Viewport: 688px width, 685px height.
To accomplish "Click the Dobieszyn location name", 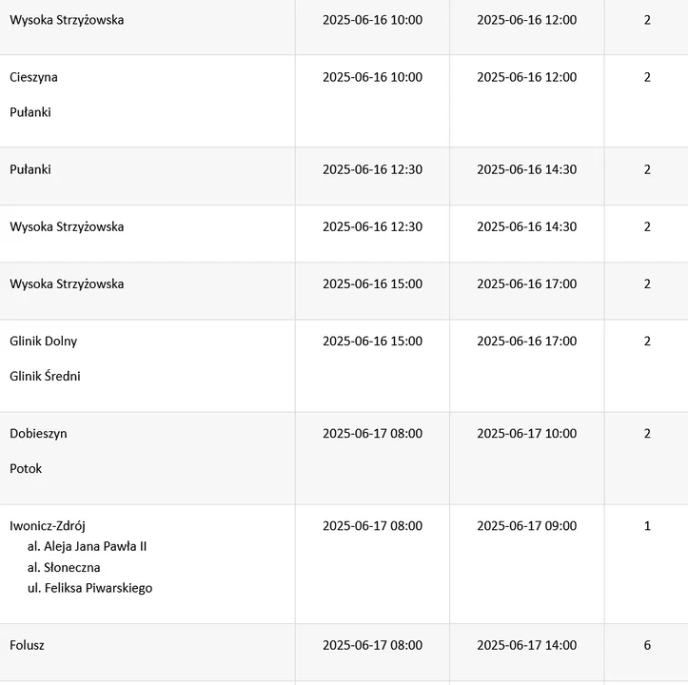I will [38, 434].
